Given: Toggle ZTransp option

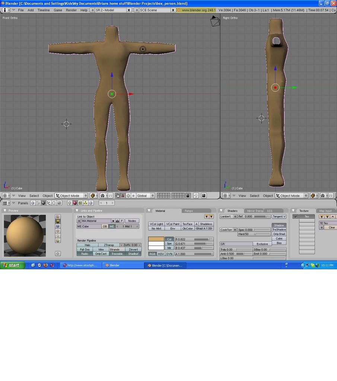Looking at the screenshot, I should click(x=109, y=245).
